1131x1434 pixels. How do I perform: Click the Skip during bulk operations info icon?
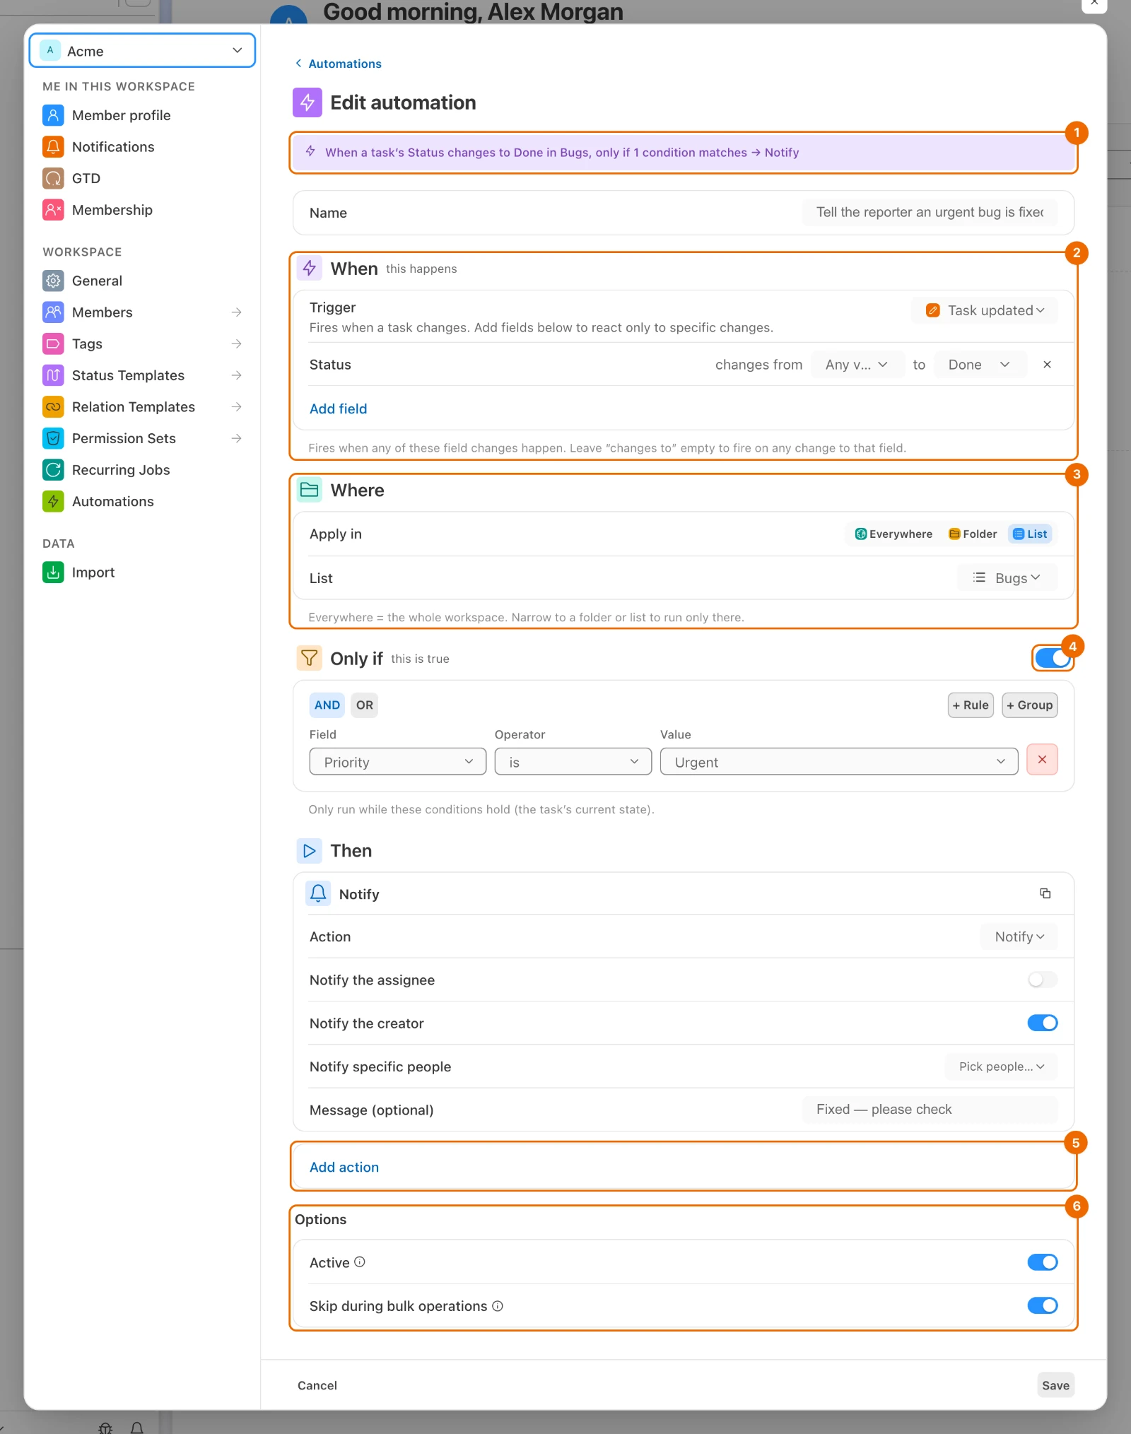click(x=498, y=1305)
